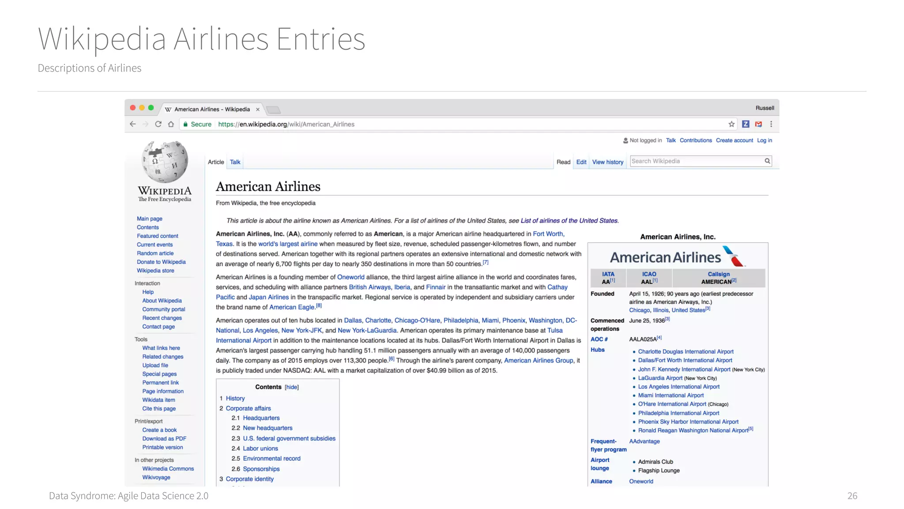Open Miami International Airport hub link
The height and width of the screenshot is (509, 904).
click(670, 395)
